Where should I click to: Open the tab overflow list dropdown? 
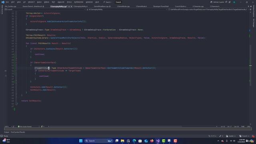click(248, 6)
